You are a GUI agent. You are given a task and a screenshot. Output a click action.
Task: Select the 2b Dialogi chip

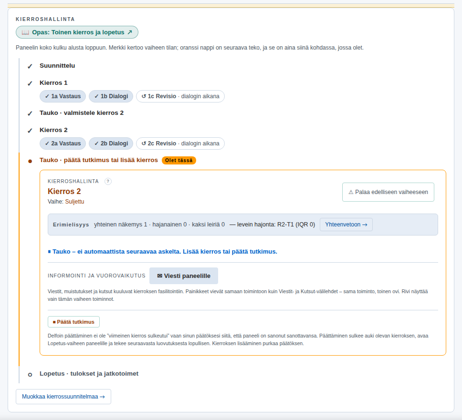click(x=111, y=143)
